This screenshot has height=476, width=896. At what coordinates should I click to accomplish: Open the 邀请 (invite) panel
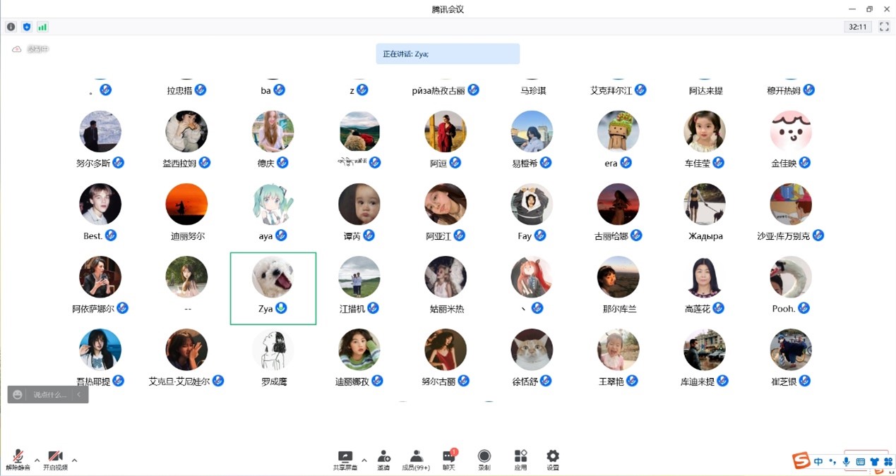383,460
